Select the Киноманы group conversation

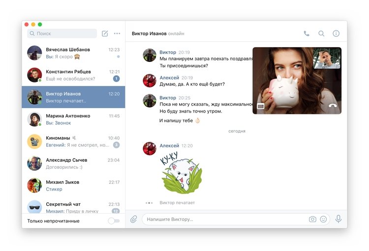(x=73, y=141)
